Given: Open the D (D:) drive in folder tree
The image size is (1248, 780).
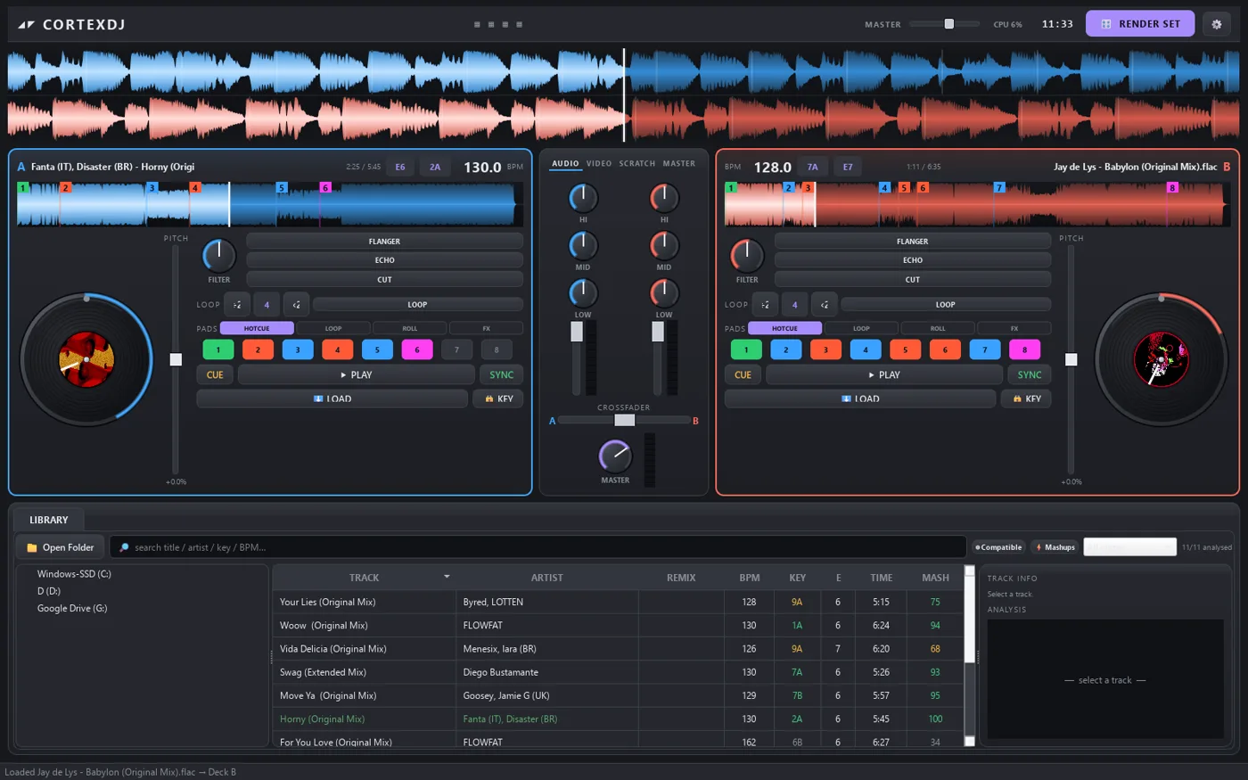Looking at the screenshot, I should [49, 591].
